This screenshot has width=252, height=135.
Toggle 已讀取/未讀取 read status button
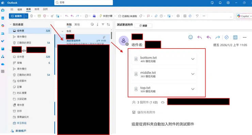click(128, 16)
